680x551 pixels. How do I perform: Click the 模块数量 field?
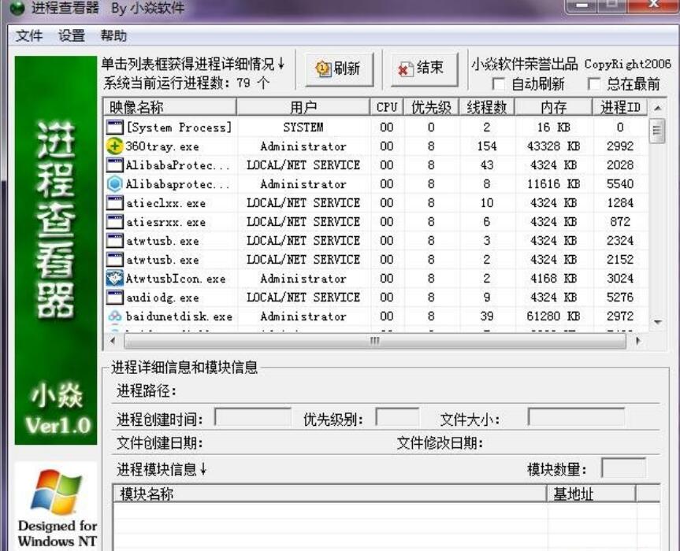coord(623,468)
